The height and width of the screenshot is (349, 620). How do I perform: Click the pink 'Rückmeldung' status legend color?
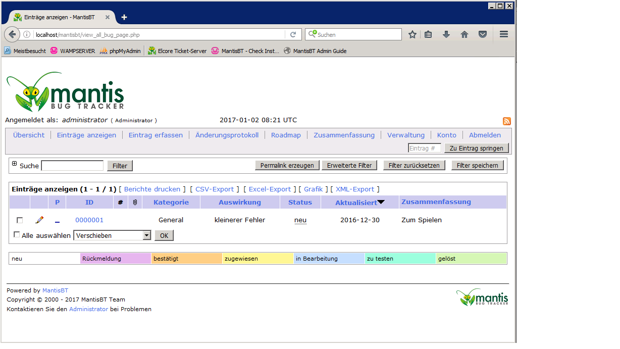116,259
